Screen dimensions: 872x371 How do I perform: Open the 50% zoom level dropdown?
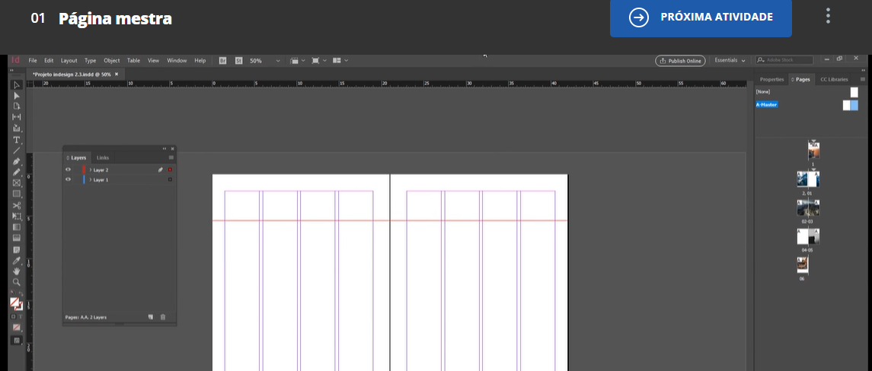pyautogui.click(x=278, y=61)
